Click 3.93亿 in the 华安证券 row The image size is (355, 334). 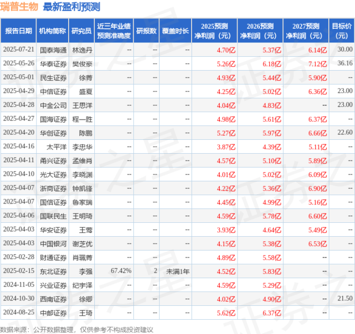coord(226,230)
